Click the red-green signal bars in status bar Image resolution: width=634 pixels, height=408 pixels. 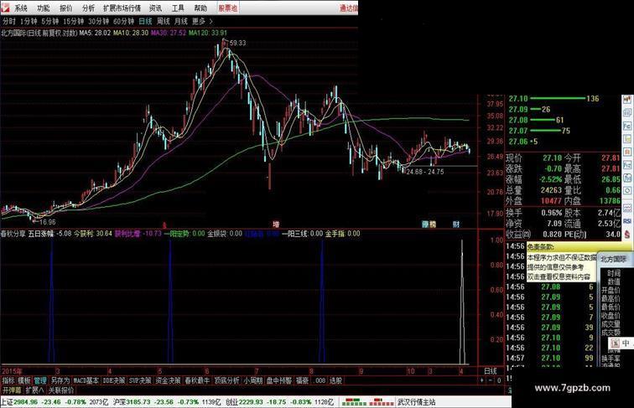click(x=367, y=402)
